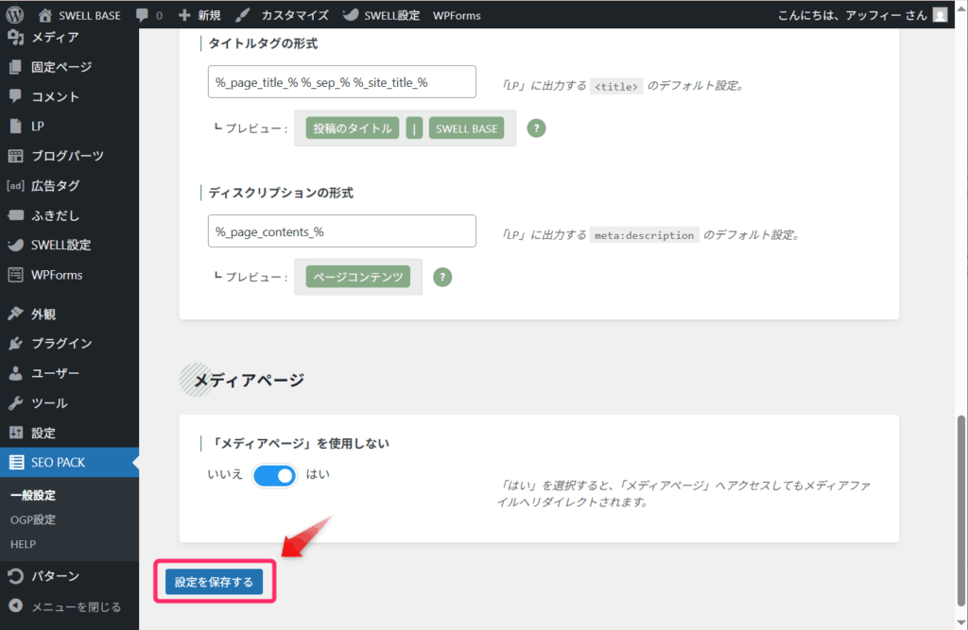The image size is (968, 630).
Task: Click the ページコンテンツ preview tag
Action: 358,277
